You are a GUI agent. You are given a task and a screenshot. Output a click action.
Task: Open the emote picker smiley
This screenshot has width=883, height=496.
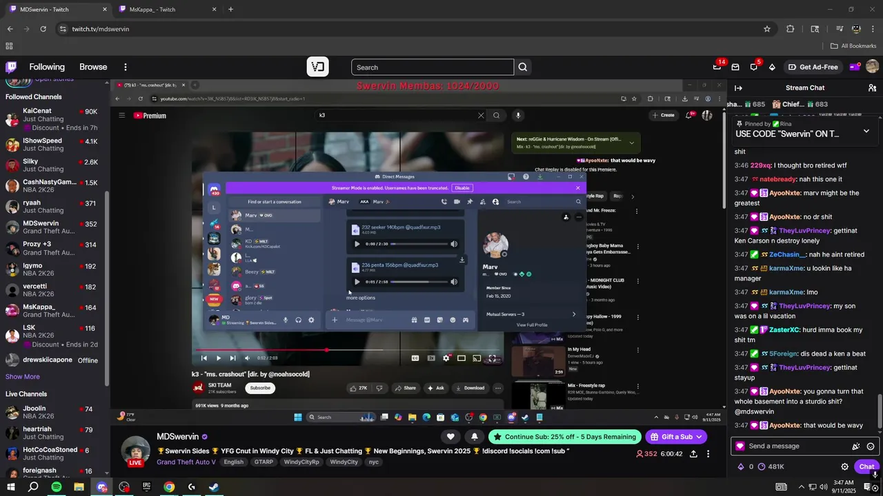[x=871, y=446]
